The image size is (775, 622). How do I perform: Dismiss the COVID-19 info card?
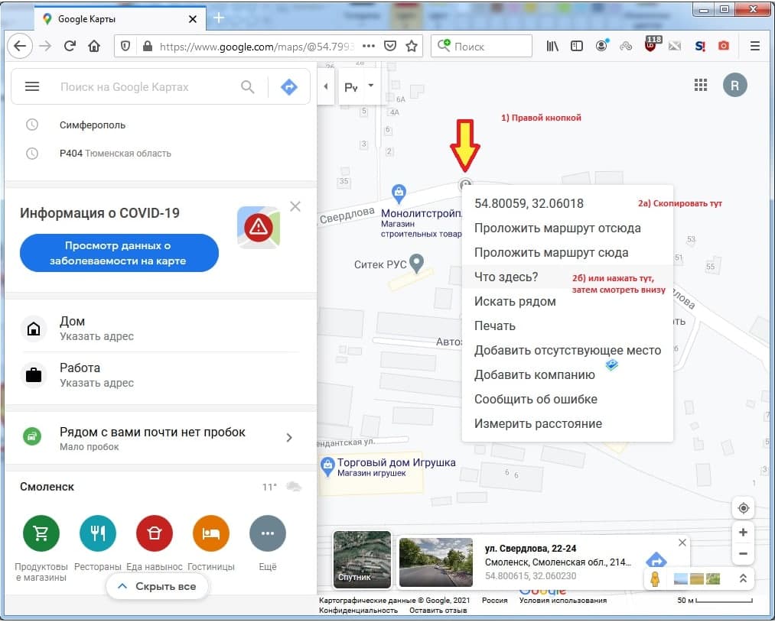295,206
